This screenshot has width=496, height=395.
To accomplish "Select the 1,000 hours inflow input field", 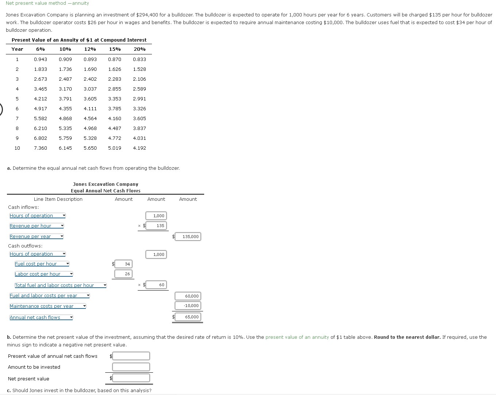I will point(156,215).
